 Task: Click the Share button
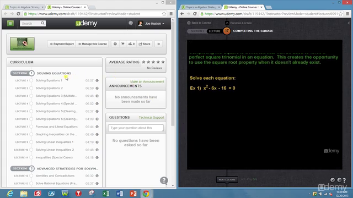tap(145, 44)
